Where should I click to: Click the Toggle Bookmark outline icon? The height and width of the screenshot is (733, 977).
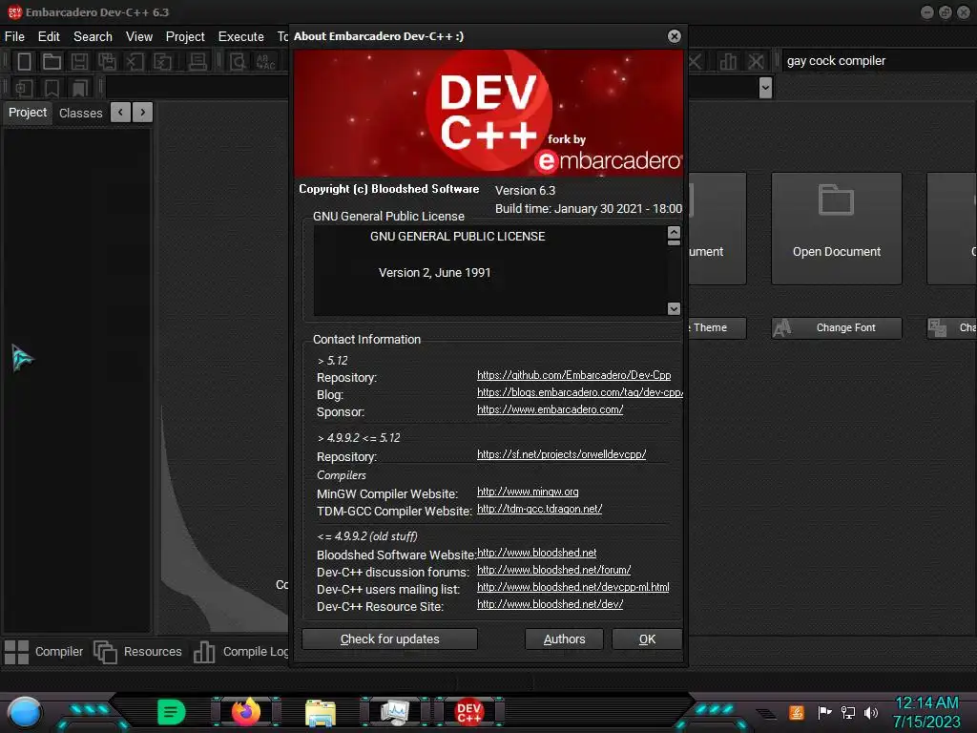tap(52, 88)
